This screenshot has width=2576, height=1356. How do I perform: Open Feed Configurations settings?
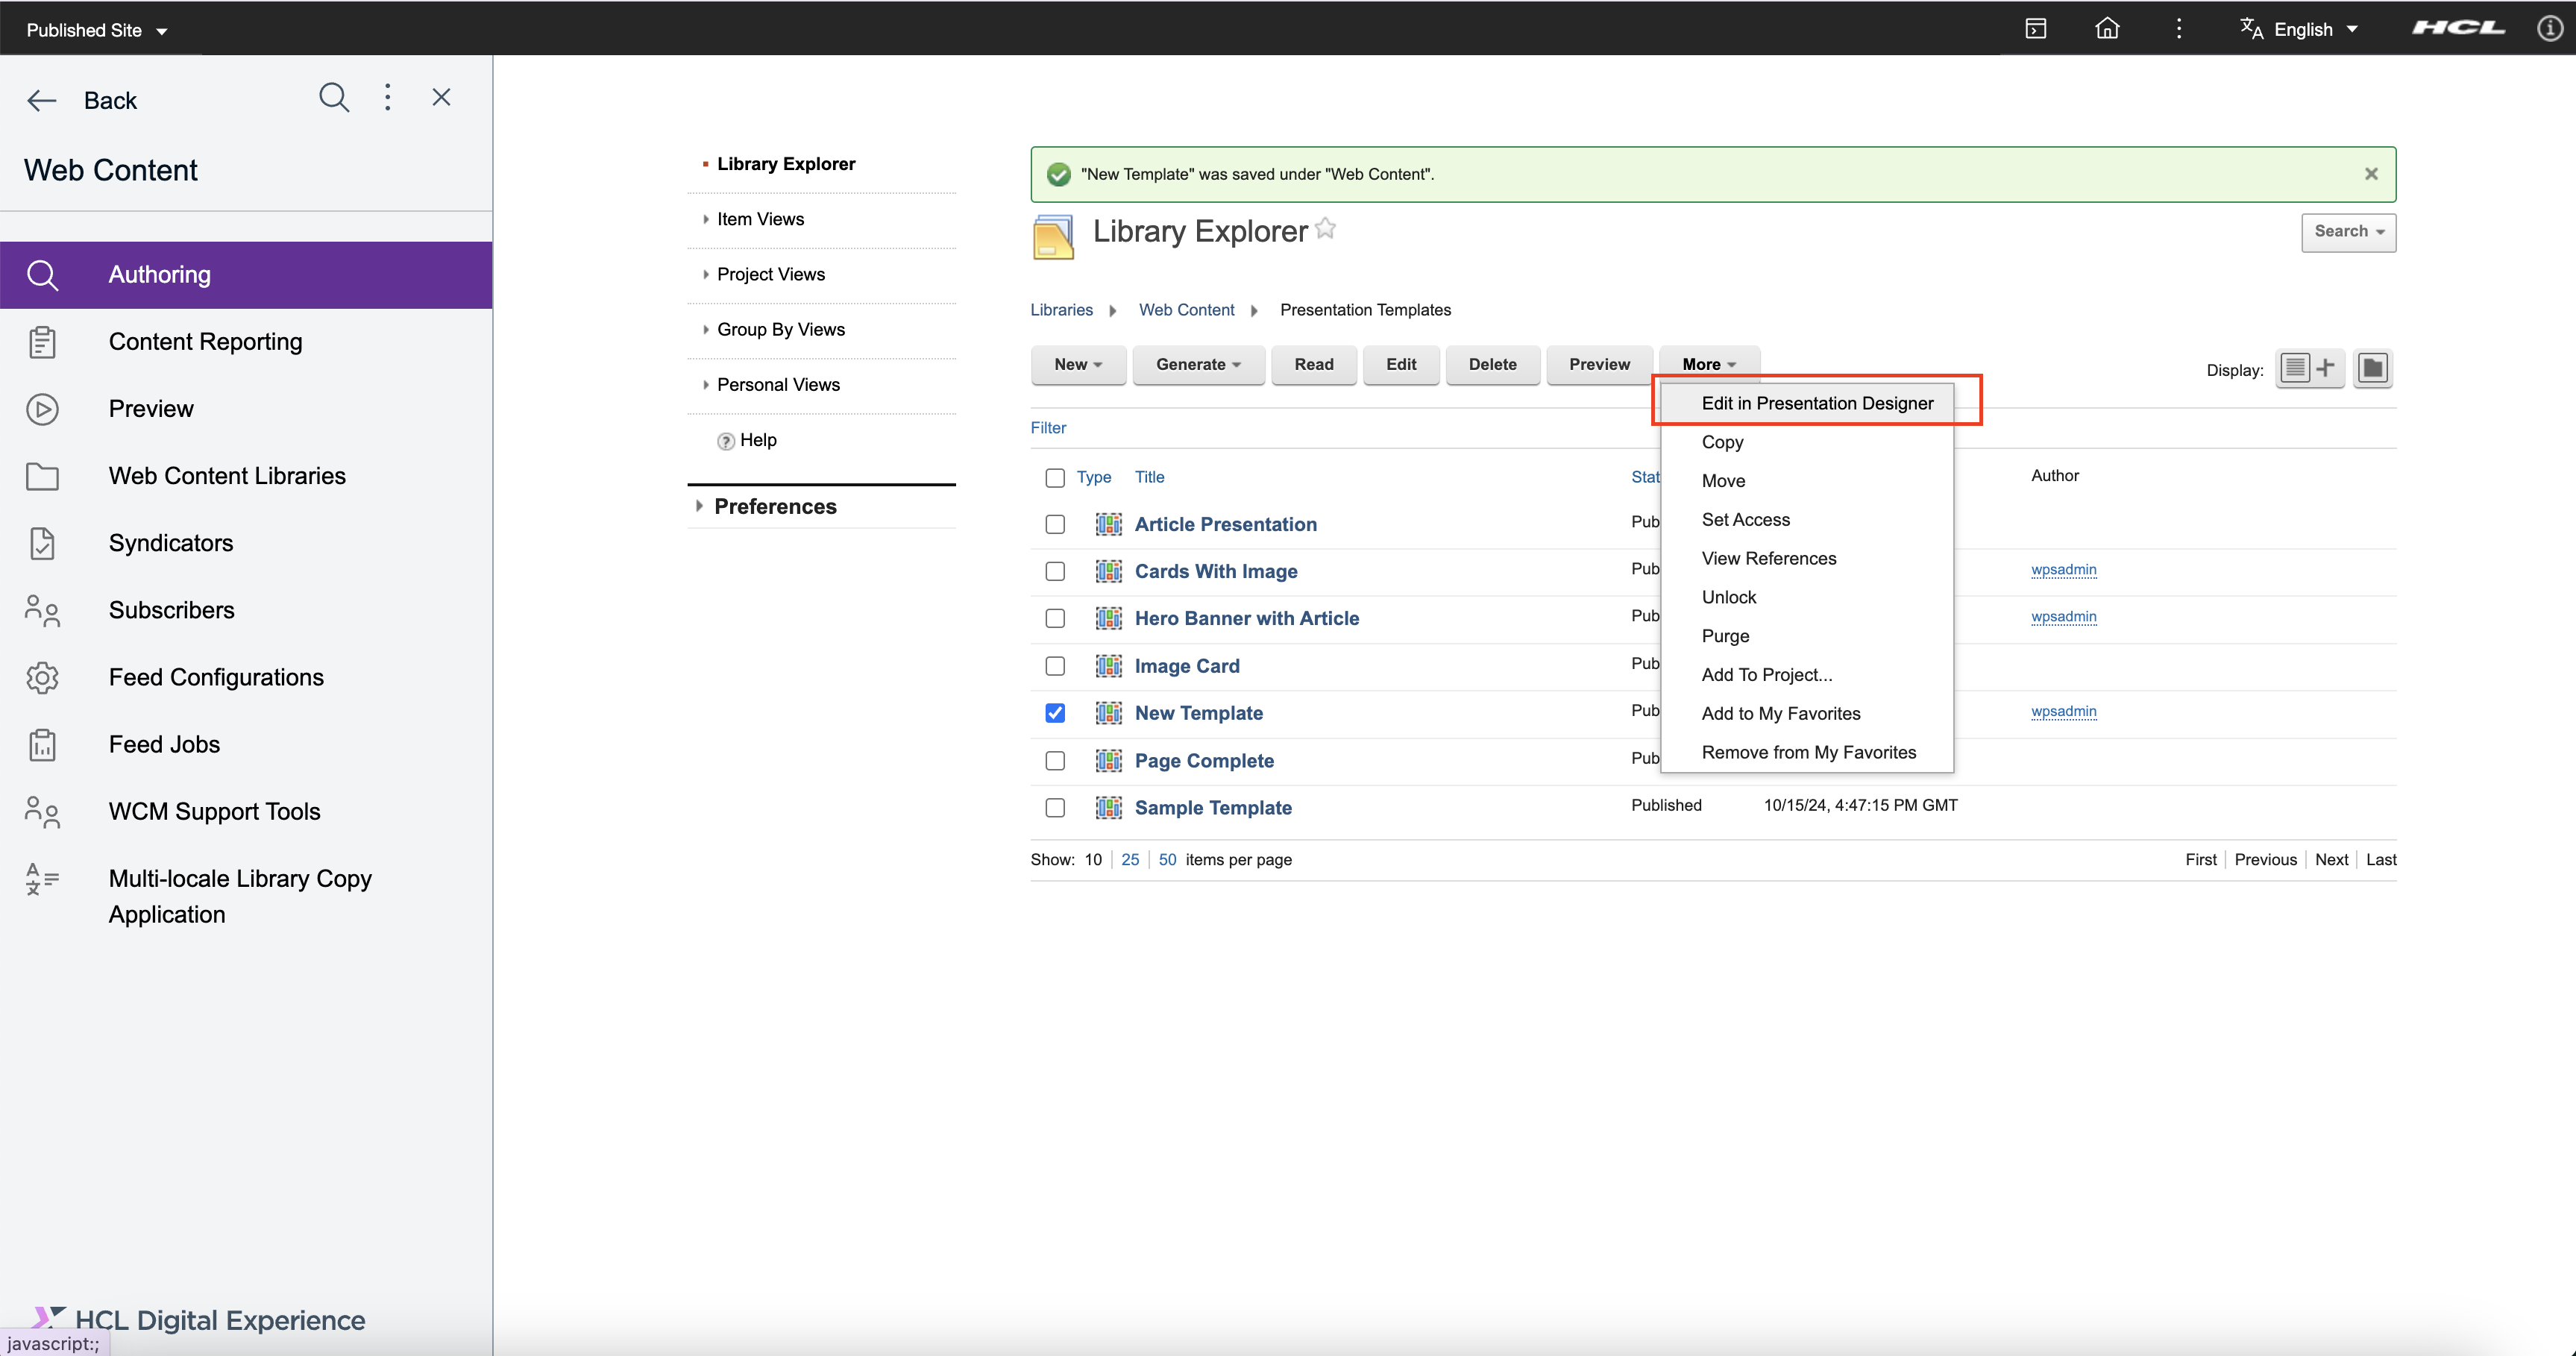pyautogui.click(x=215, y=677)
